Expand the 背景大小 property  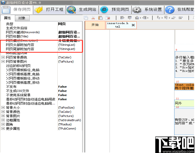3,107
